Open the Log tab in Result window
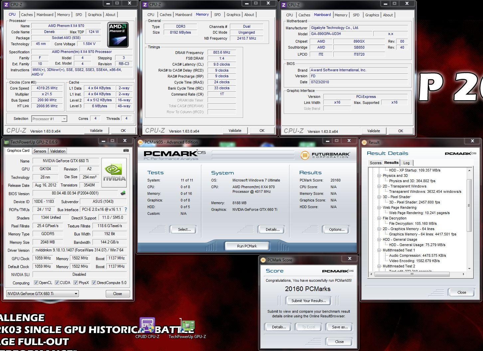Image resolution: width=483 pixels, height=351 pixels. click(x=406, y=163)
